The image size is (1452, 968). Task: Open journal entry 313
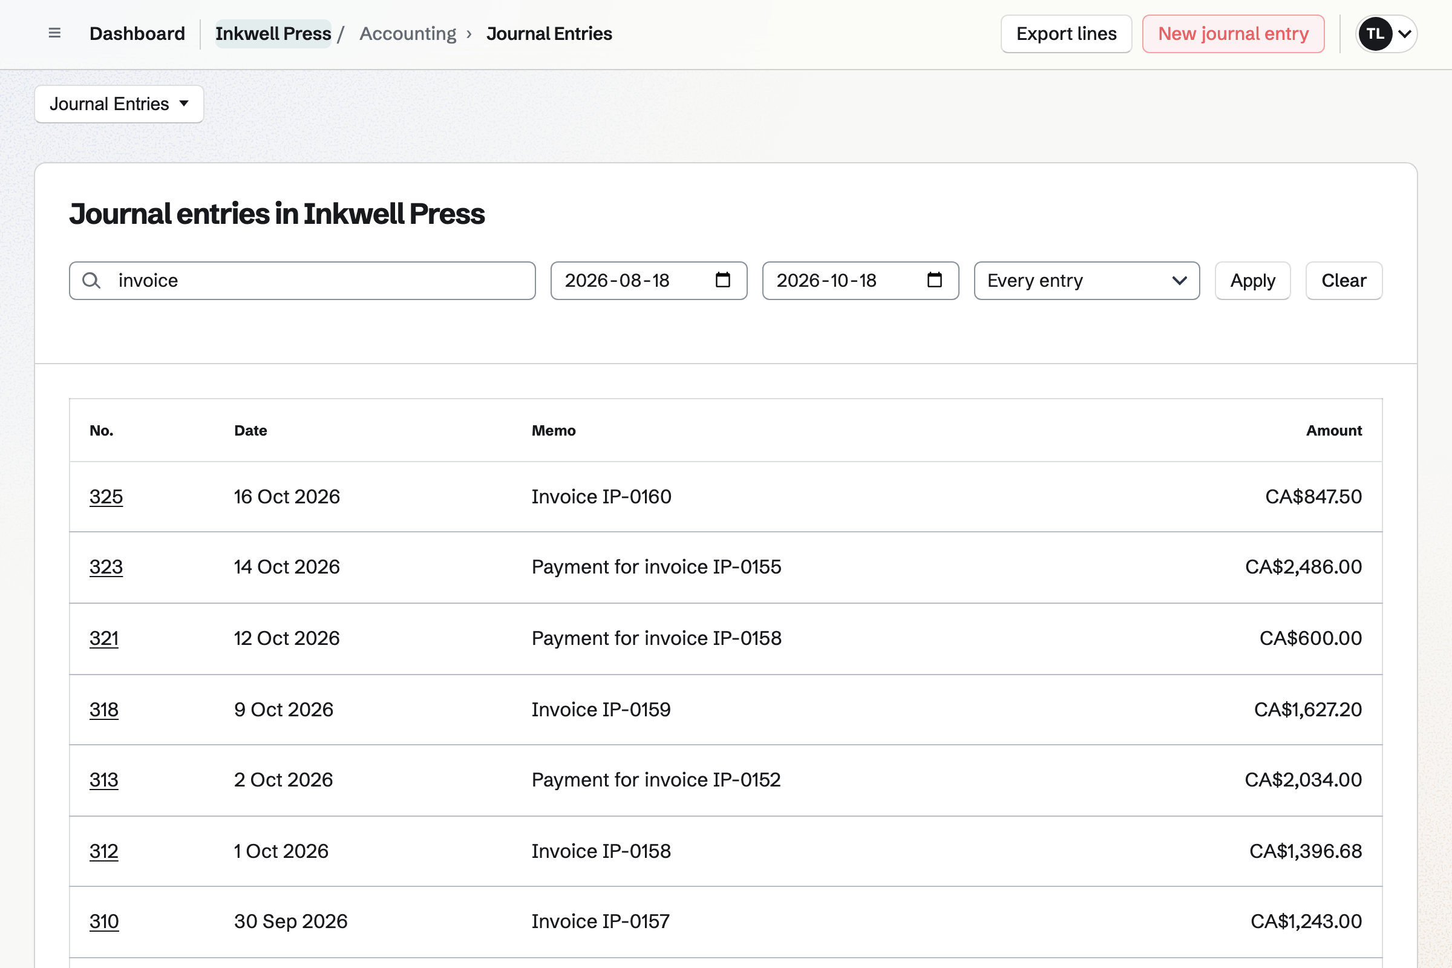103,780
